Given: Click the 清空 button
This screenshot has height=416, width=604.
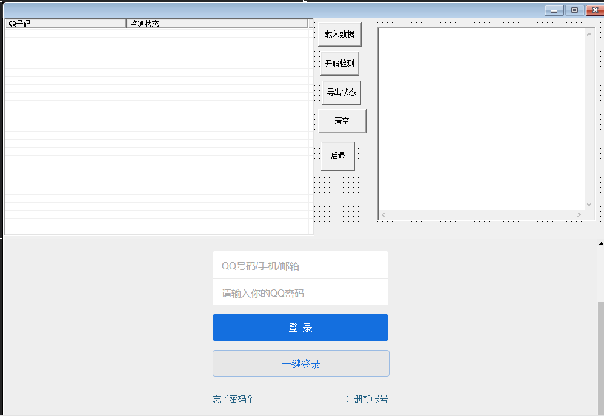Looking at the screenshot, I should pyautogui.click(x=341, y=121).
